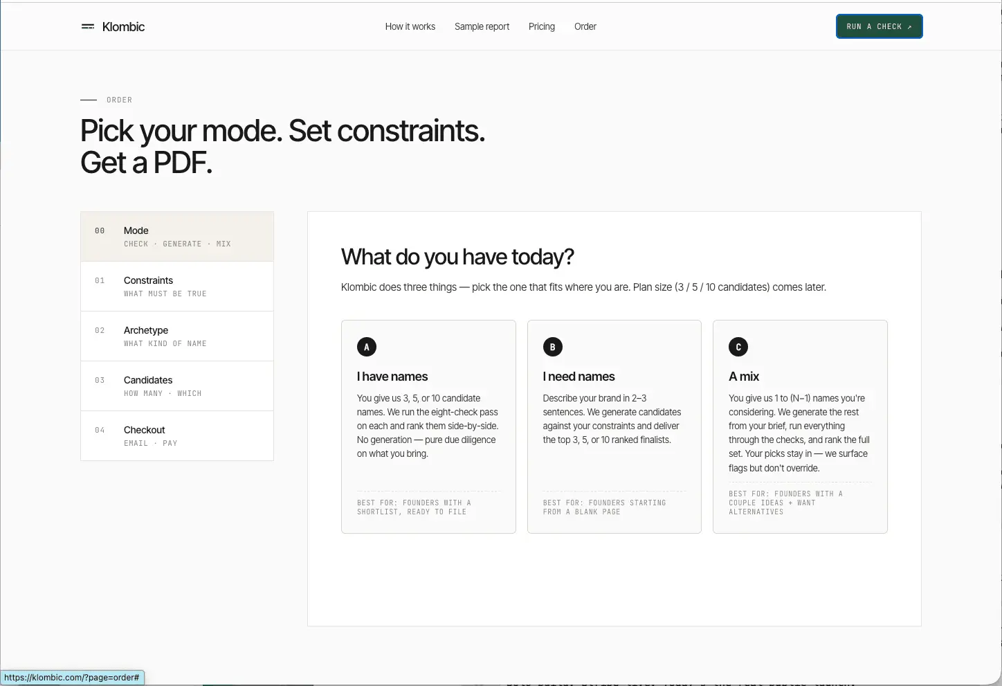Select the Candidates step
Screen dimensions: 1002x686
tap(177, 386)
